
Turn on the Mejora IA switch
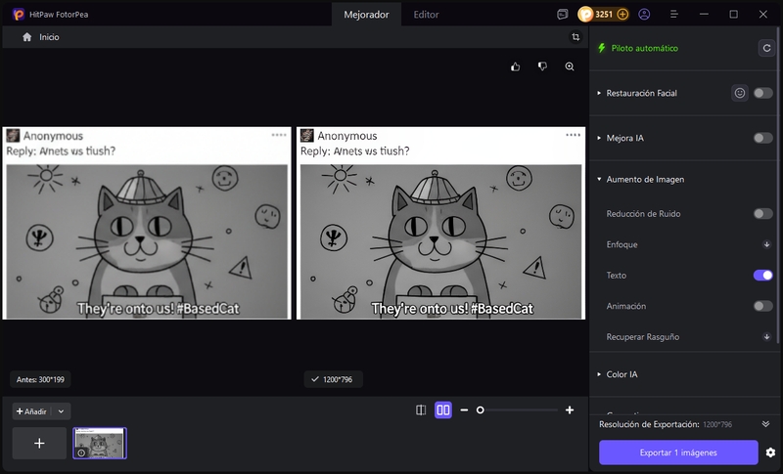(x=762, y=138)
